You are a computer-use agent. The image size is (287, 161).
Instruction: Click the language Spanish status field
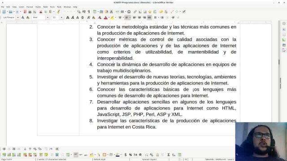[149, 160]
